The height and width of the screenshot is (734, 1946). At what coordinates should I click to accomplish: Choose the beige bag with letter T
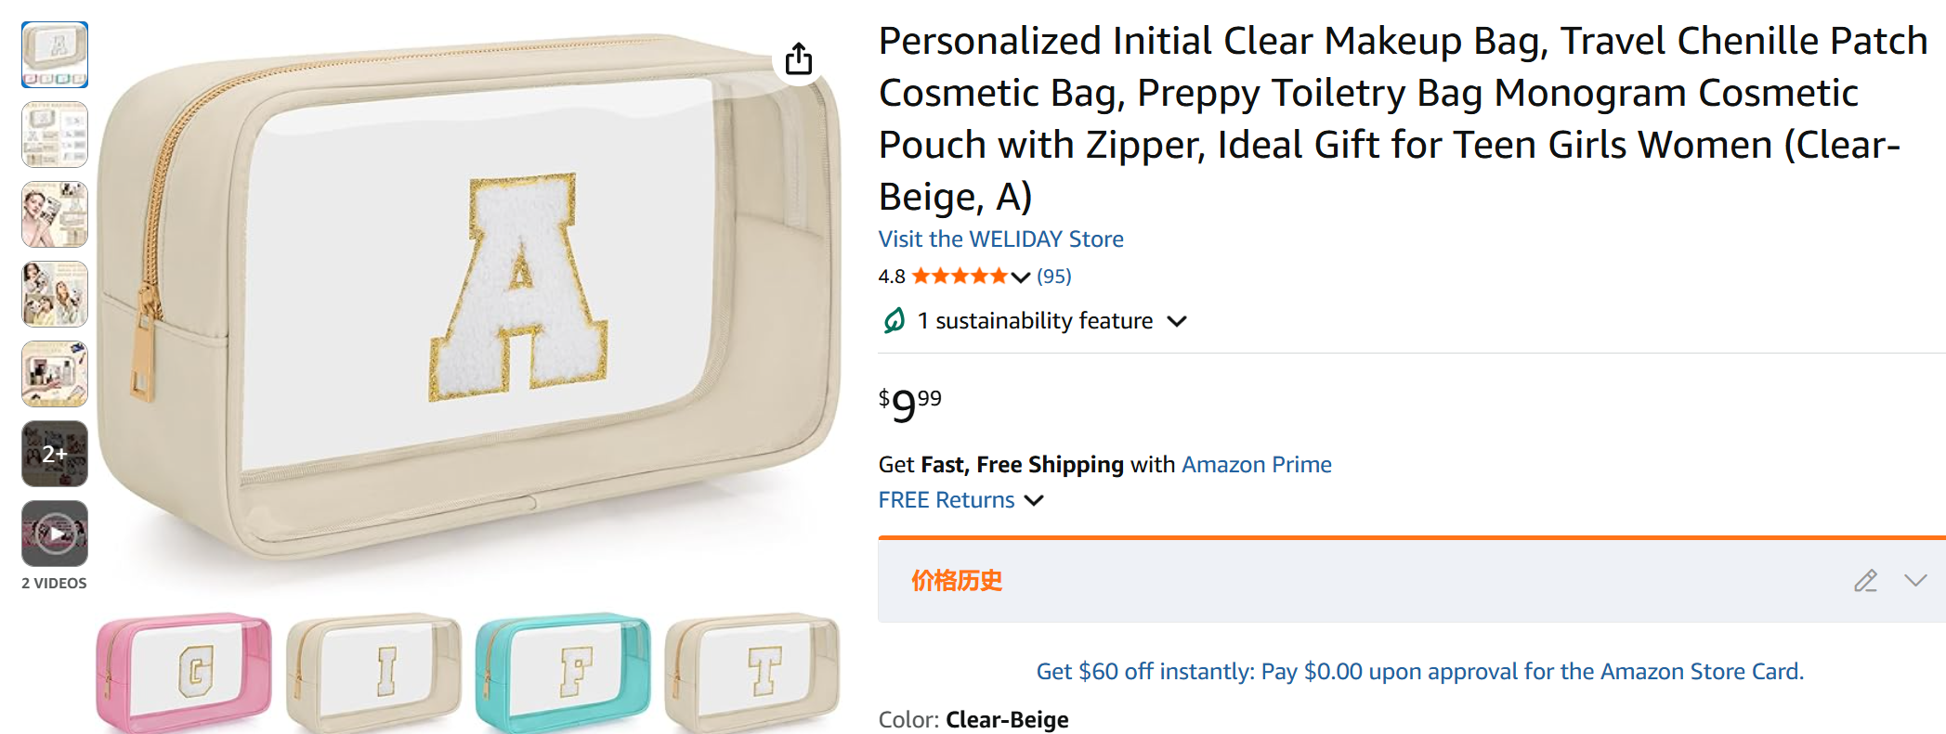pyautogui.click(x=752, y=672)
